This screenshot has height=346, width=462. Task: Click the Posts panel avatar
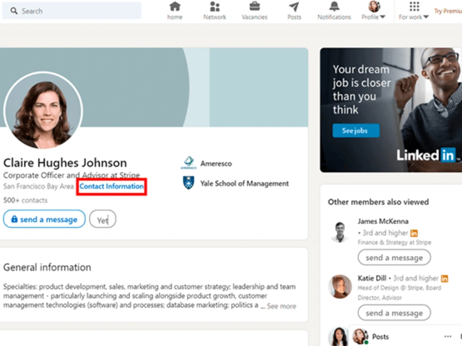pos(360,336)
